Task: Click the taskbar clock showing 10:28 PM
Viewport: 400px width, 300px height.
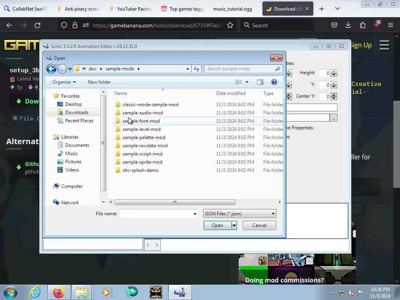Action: 380,293
